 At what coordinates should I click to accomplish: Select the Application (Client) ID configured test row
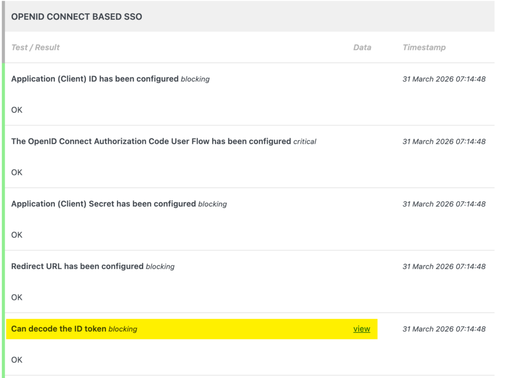pos(94,79)
